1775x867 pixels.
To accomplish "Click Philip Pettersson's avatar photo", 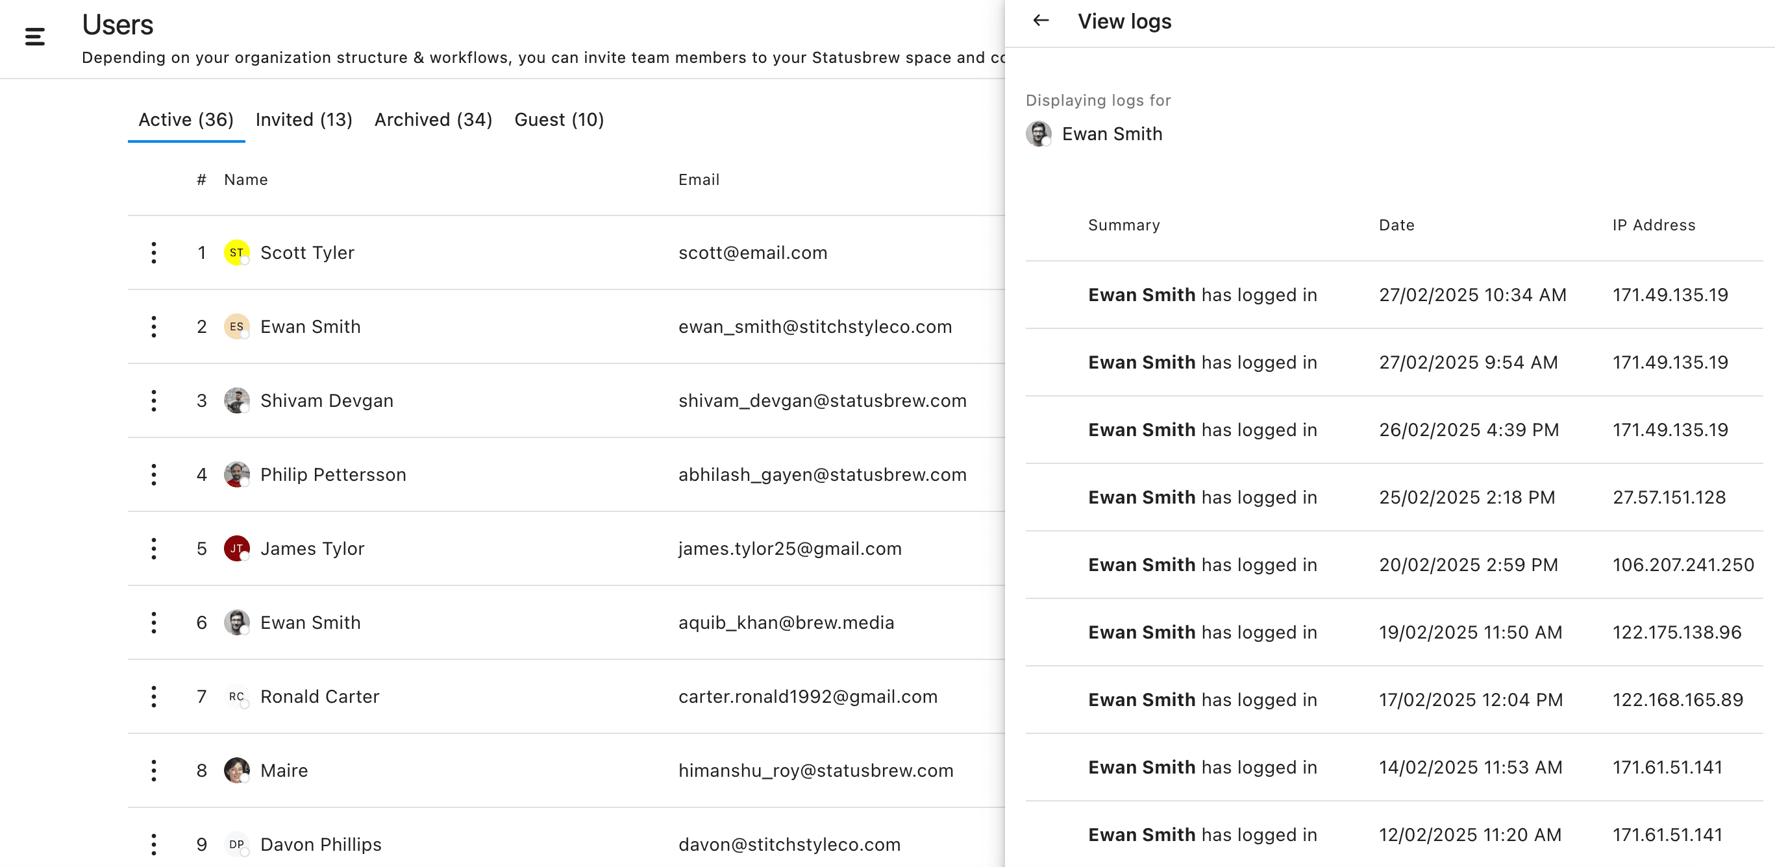I will (x=236, y=474).
